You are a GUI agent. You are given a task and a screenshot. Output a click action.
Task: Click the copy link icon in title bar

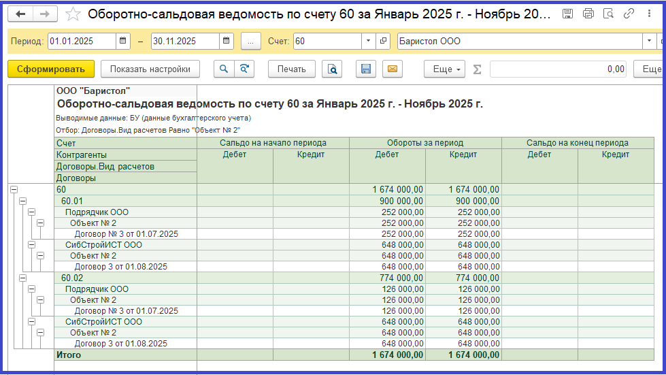point(629,14)
